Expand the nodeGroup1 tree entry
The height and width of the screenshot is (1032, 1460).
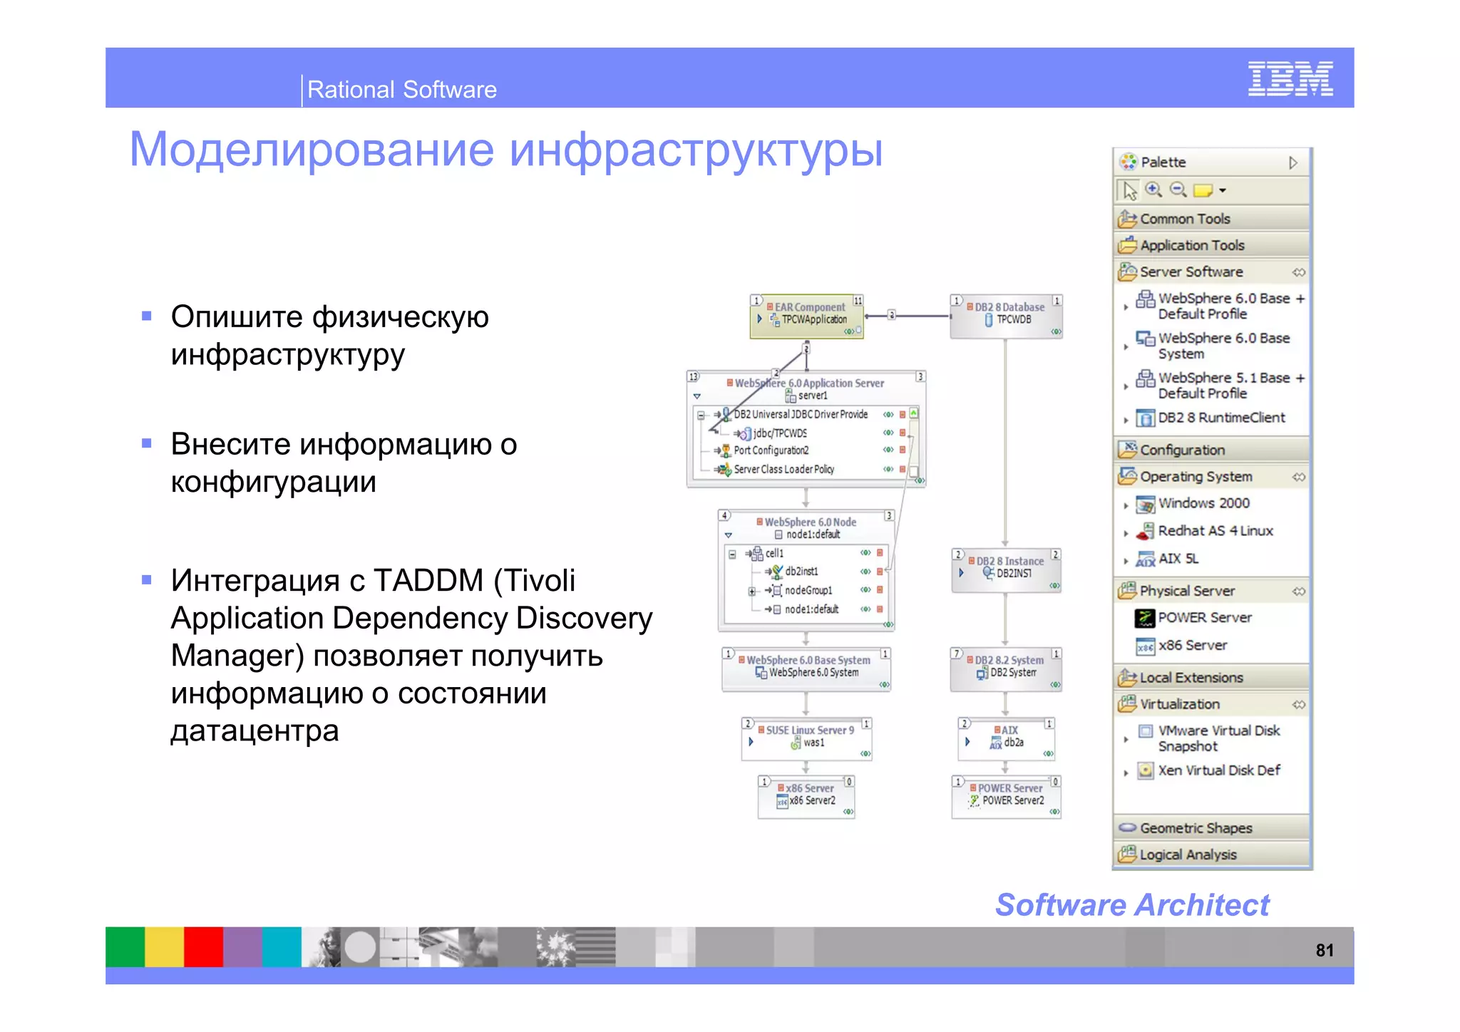pyautogui.click(x=751, y=592)
